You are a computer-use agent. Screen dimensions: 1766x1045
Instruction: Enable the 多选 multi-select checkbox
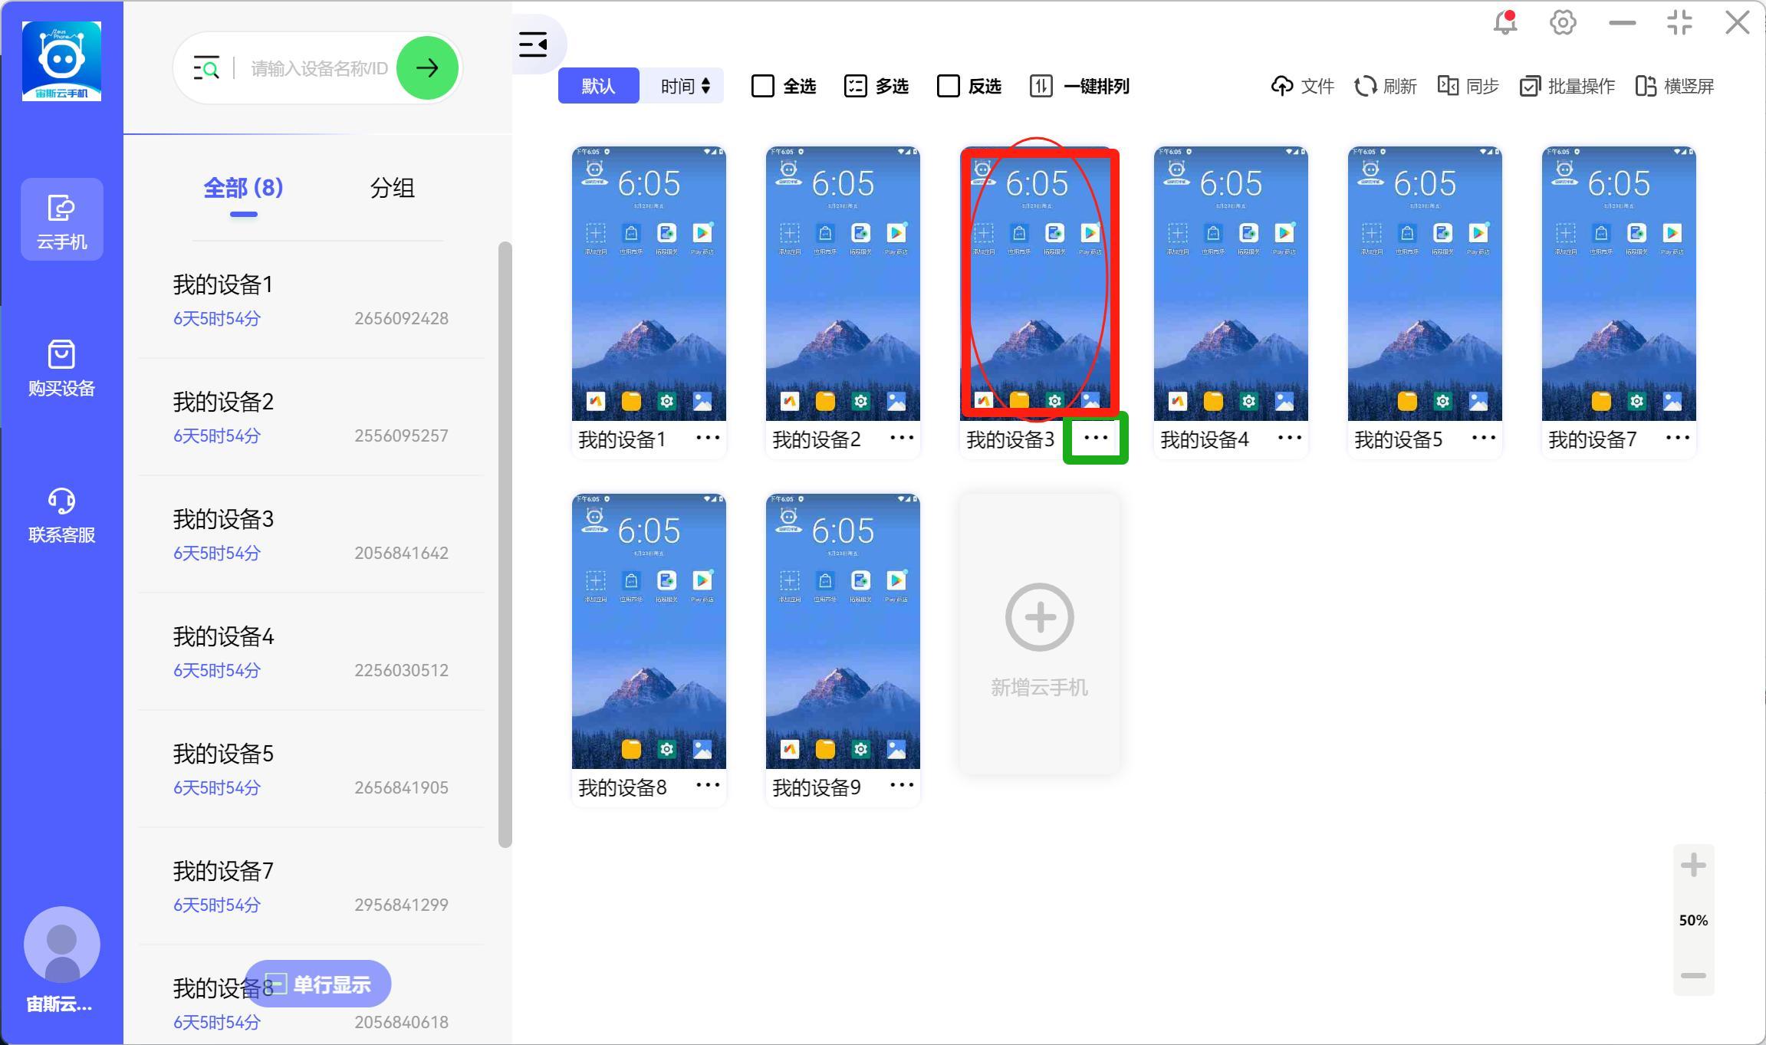[x=856, y=86]
